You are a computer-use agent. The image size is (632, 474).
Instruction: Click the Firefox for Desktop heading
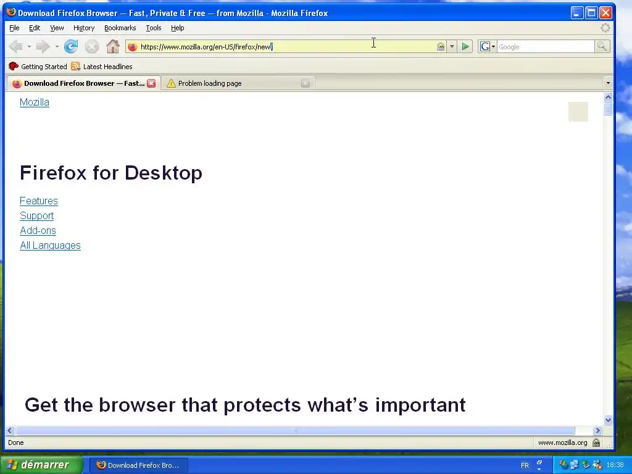[111, 173]
